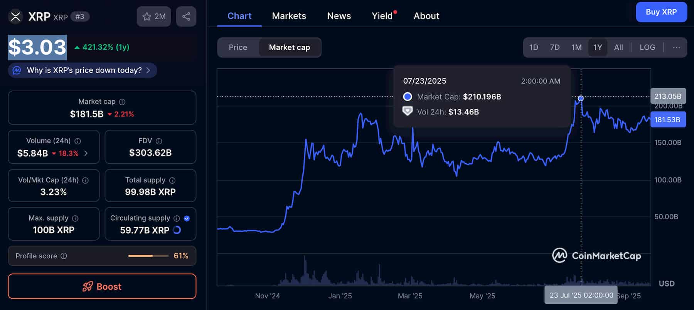Open the chart more options menu
Viewport: 694px width, 310px height.
coord(676,47)
